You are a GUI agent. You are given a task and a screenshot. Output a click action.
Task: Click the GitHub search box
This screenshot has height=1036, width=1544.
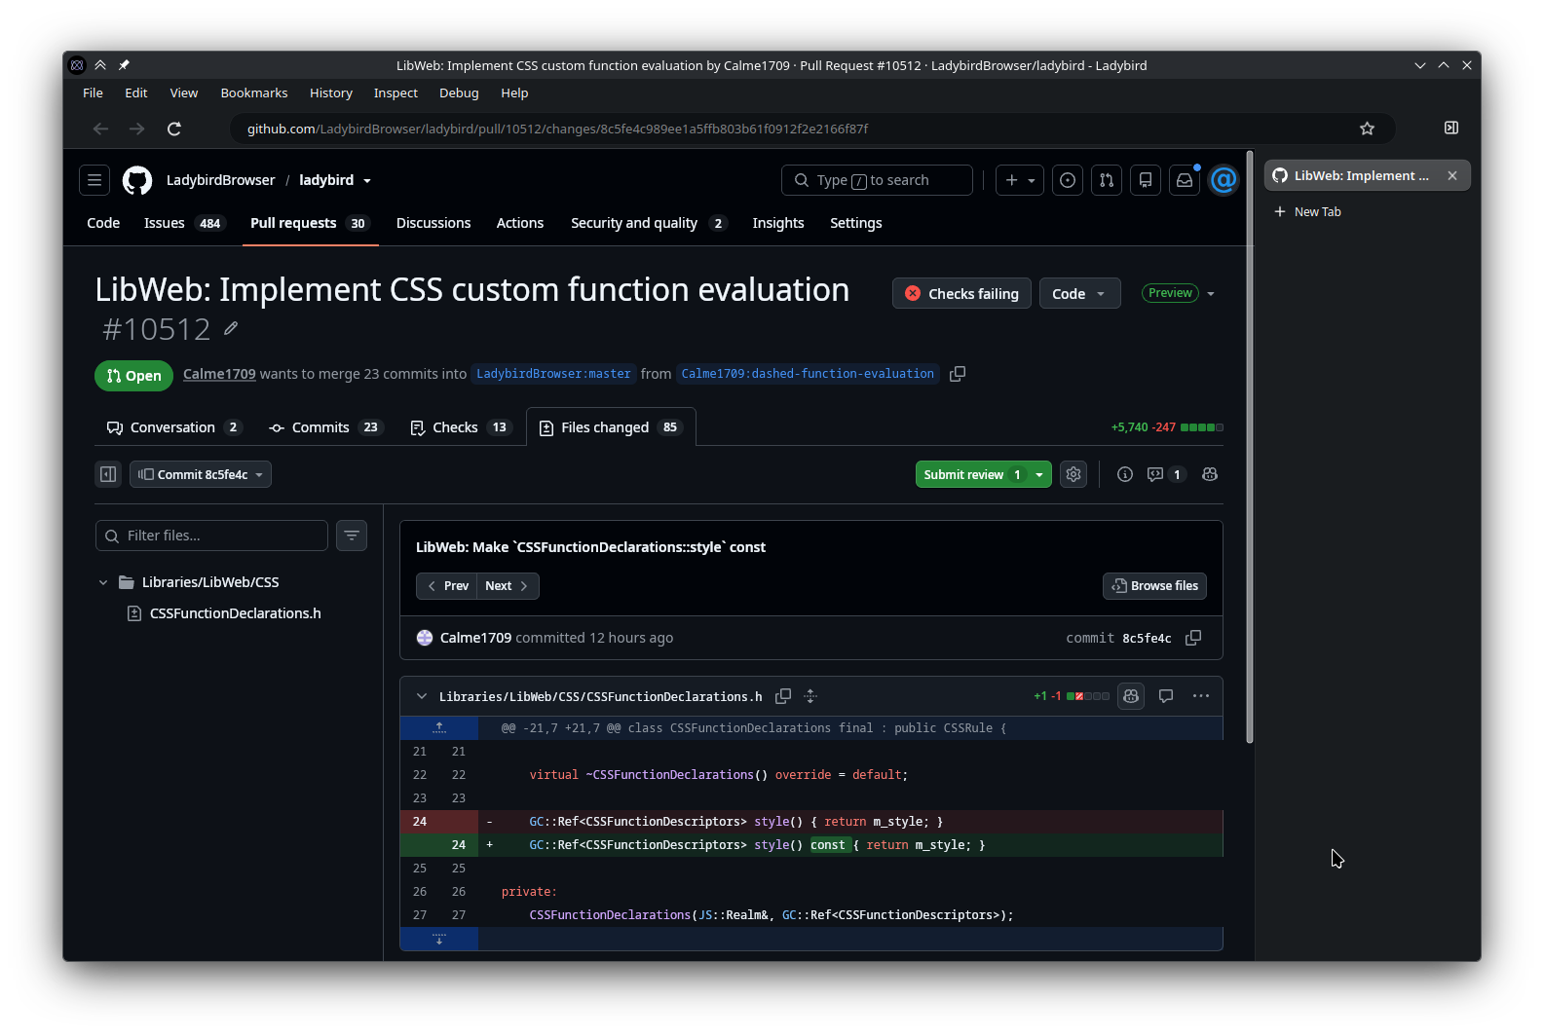point(877,180)
